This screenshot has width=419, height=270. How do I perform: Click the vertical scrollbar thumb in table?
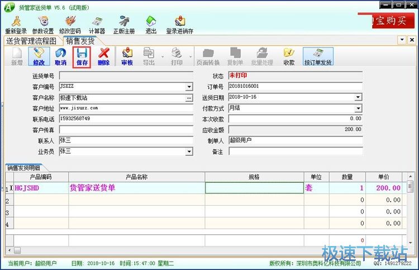[x=410, y=186]
